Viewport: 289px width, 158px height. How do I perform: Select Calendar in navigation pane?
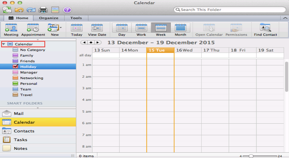[x=38, y=122]
